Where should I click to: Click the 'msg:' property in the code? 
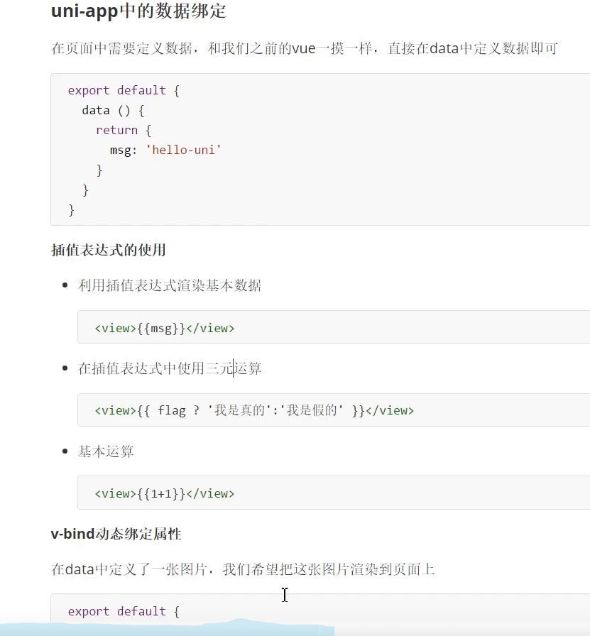click(124, 150)
